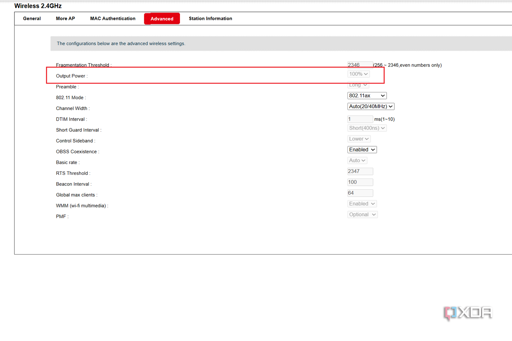This screenshot has width=512, height=341.
Task: Change the OBSS Coexistence dropdown
Action: (x=362, y=150)
